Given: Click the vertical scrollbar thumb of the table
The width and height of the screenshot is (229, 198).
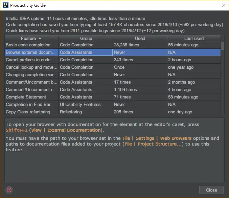Looking at the screenshot, I should click(223, 46).
